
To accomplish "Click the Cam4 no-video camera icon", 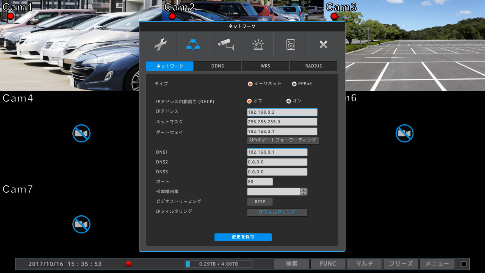I will (81, 133).
